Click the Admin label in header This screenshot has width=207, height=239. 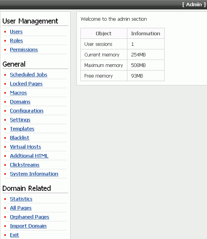click(194, 5)
